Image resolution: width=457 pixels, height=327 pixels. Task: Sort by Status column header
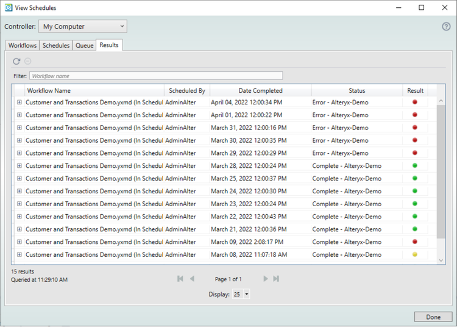click(357, 91)
